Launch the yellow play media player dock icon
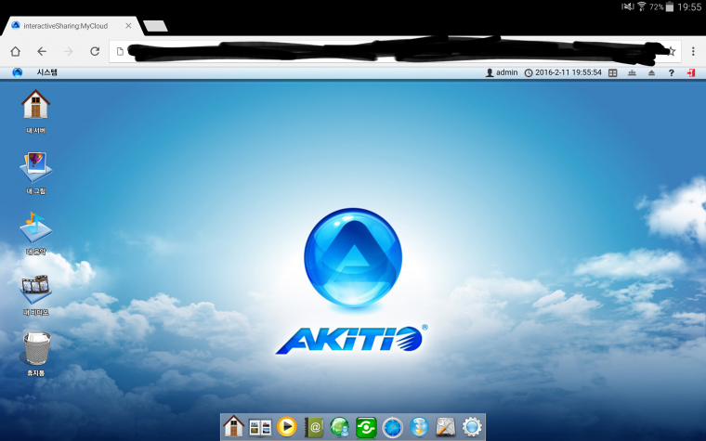The width and height of the screenshot is (706, 441). 286,426
